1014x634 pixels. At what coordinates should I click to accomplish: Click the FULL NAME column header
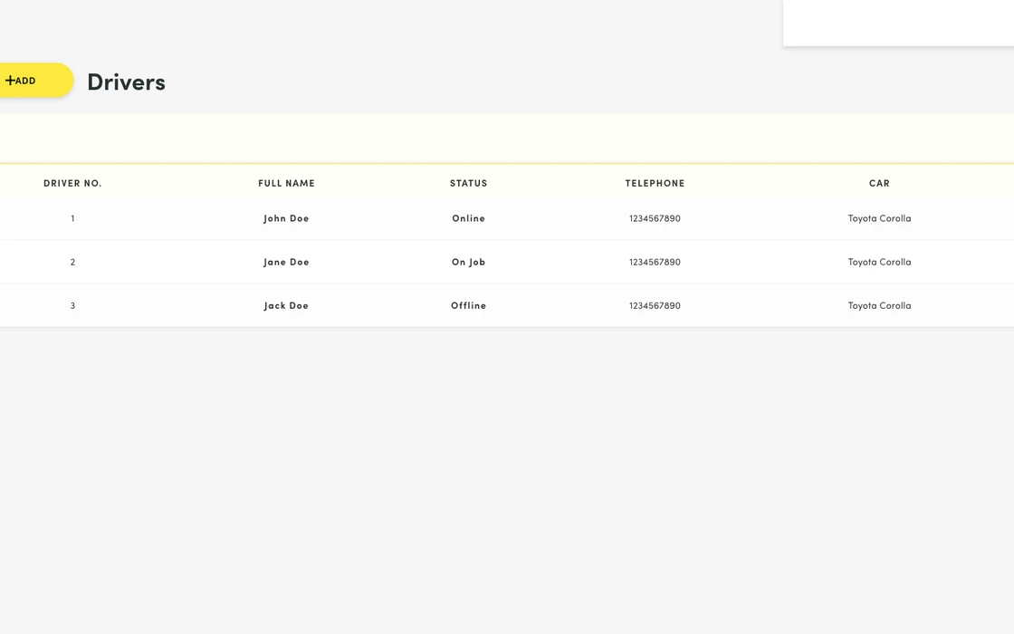286,183
